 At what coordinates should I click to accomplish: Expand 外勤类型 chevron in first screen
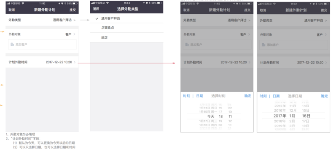point(75,20)
